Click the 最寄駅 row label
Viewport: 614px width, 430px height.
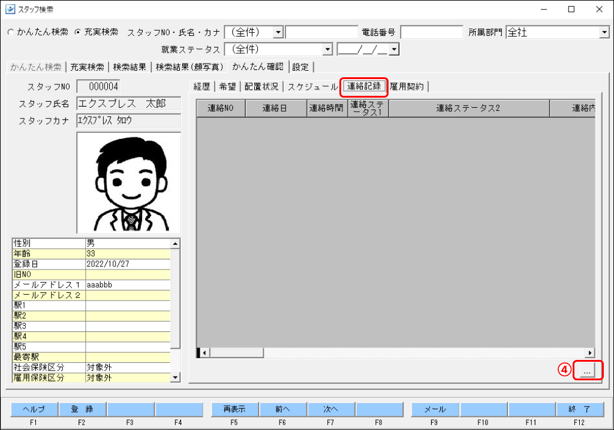pos(49,357)
